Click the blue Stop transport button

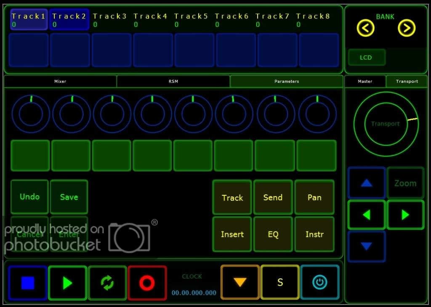(27, 283)
